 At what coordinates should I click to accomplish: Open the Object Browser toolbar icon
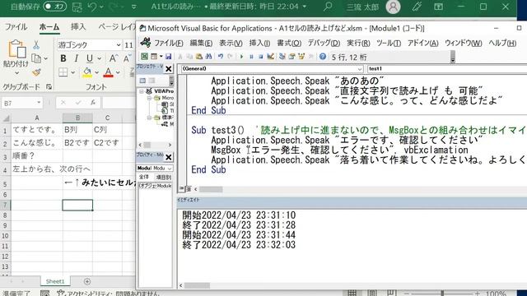[301, 57]
